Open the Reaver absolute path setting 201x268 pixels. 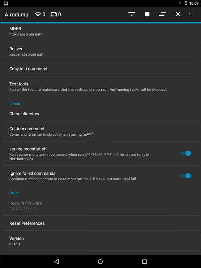tap(100, 51)
